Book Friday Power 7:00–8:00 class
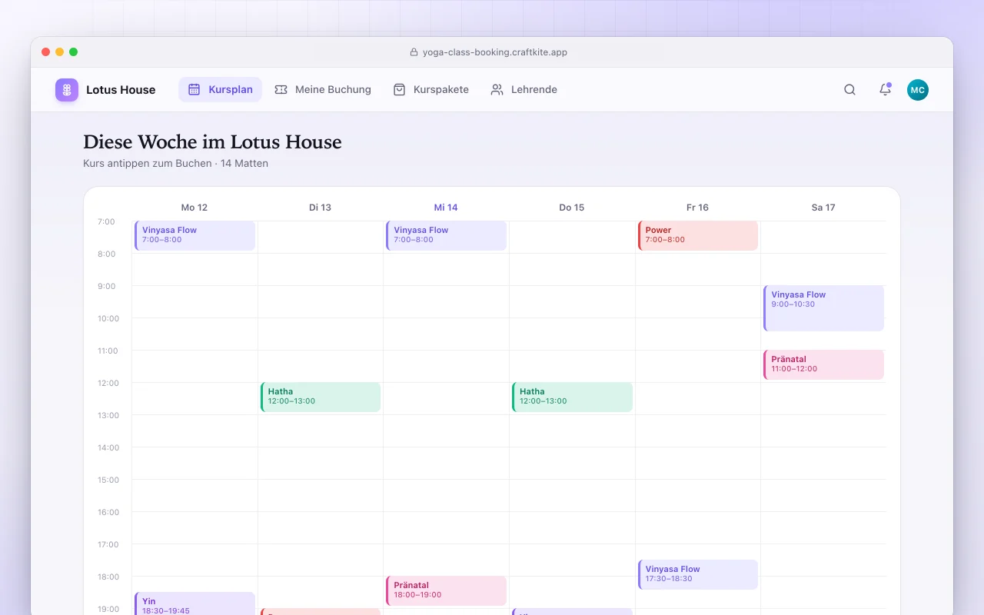The height and width of the screenshot is (615, 984). (x=698, y=235)
